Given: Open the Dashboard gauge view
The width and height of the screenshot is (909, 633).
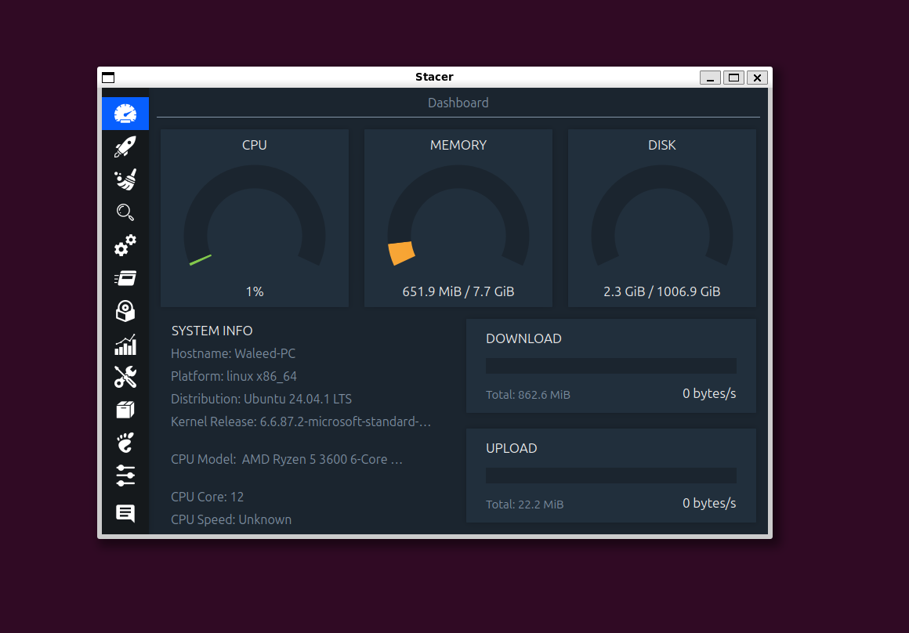Looking at the screenshot, I should (125, 113).
